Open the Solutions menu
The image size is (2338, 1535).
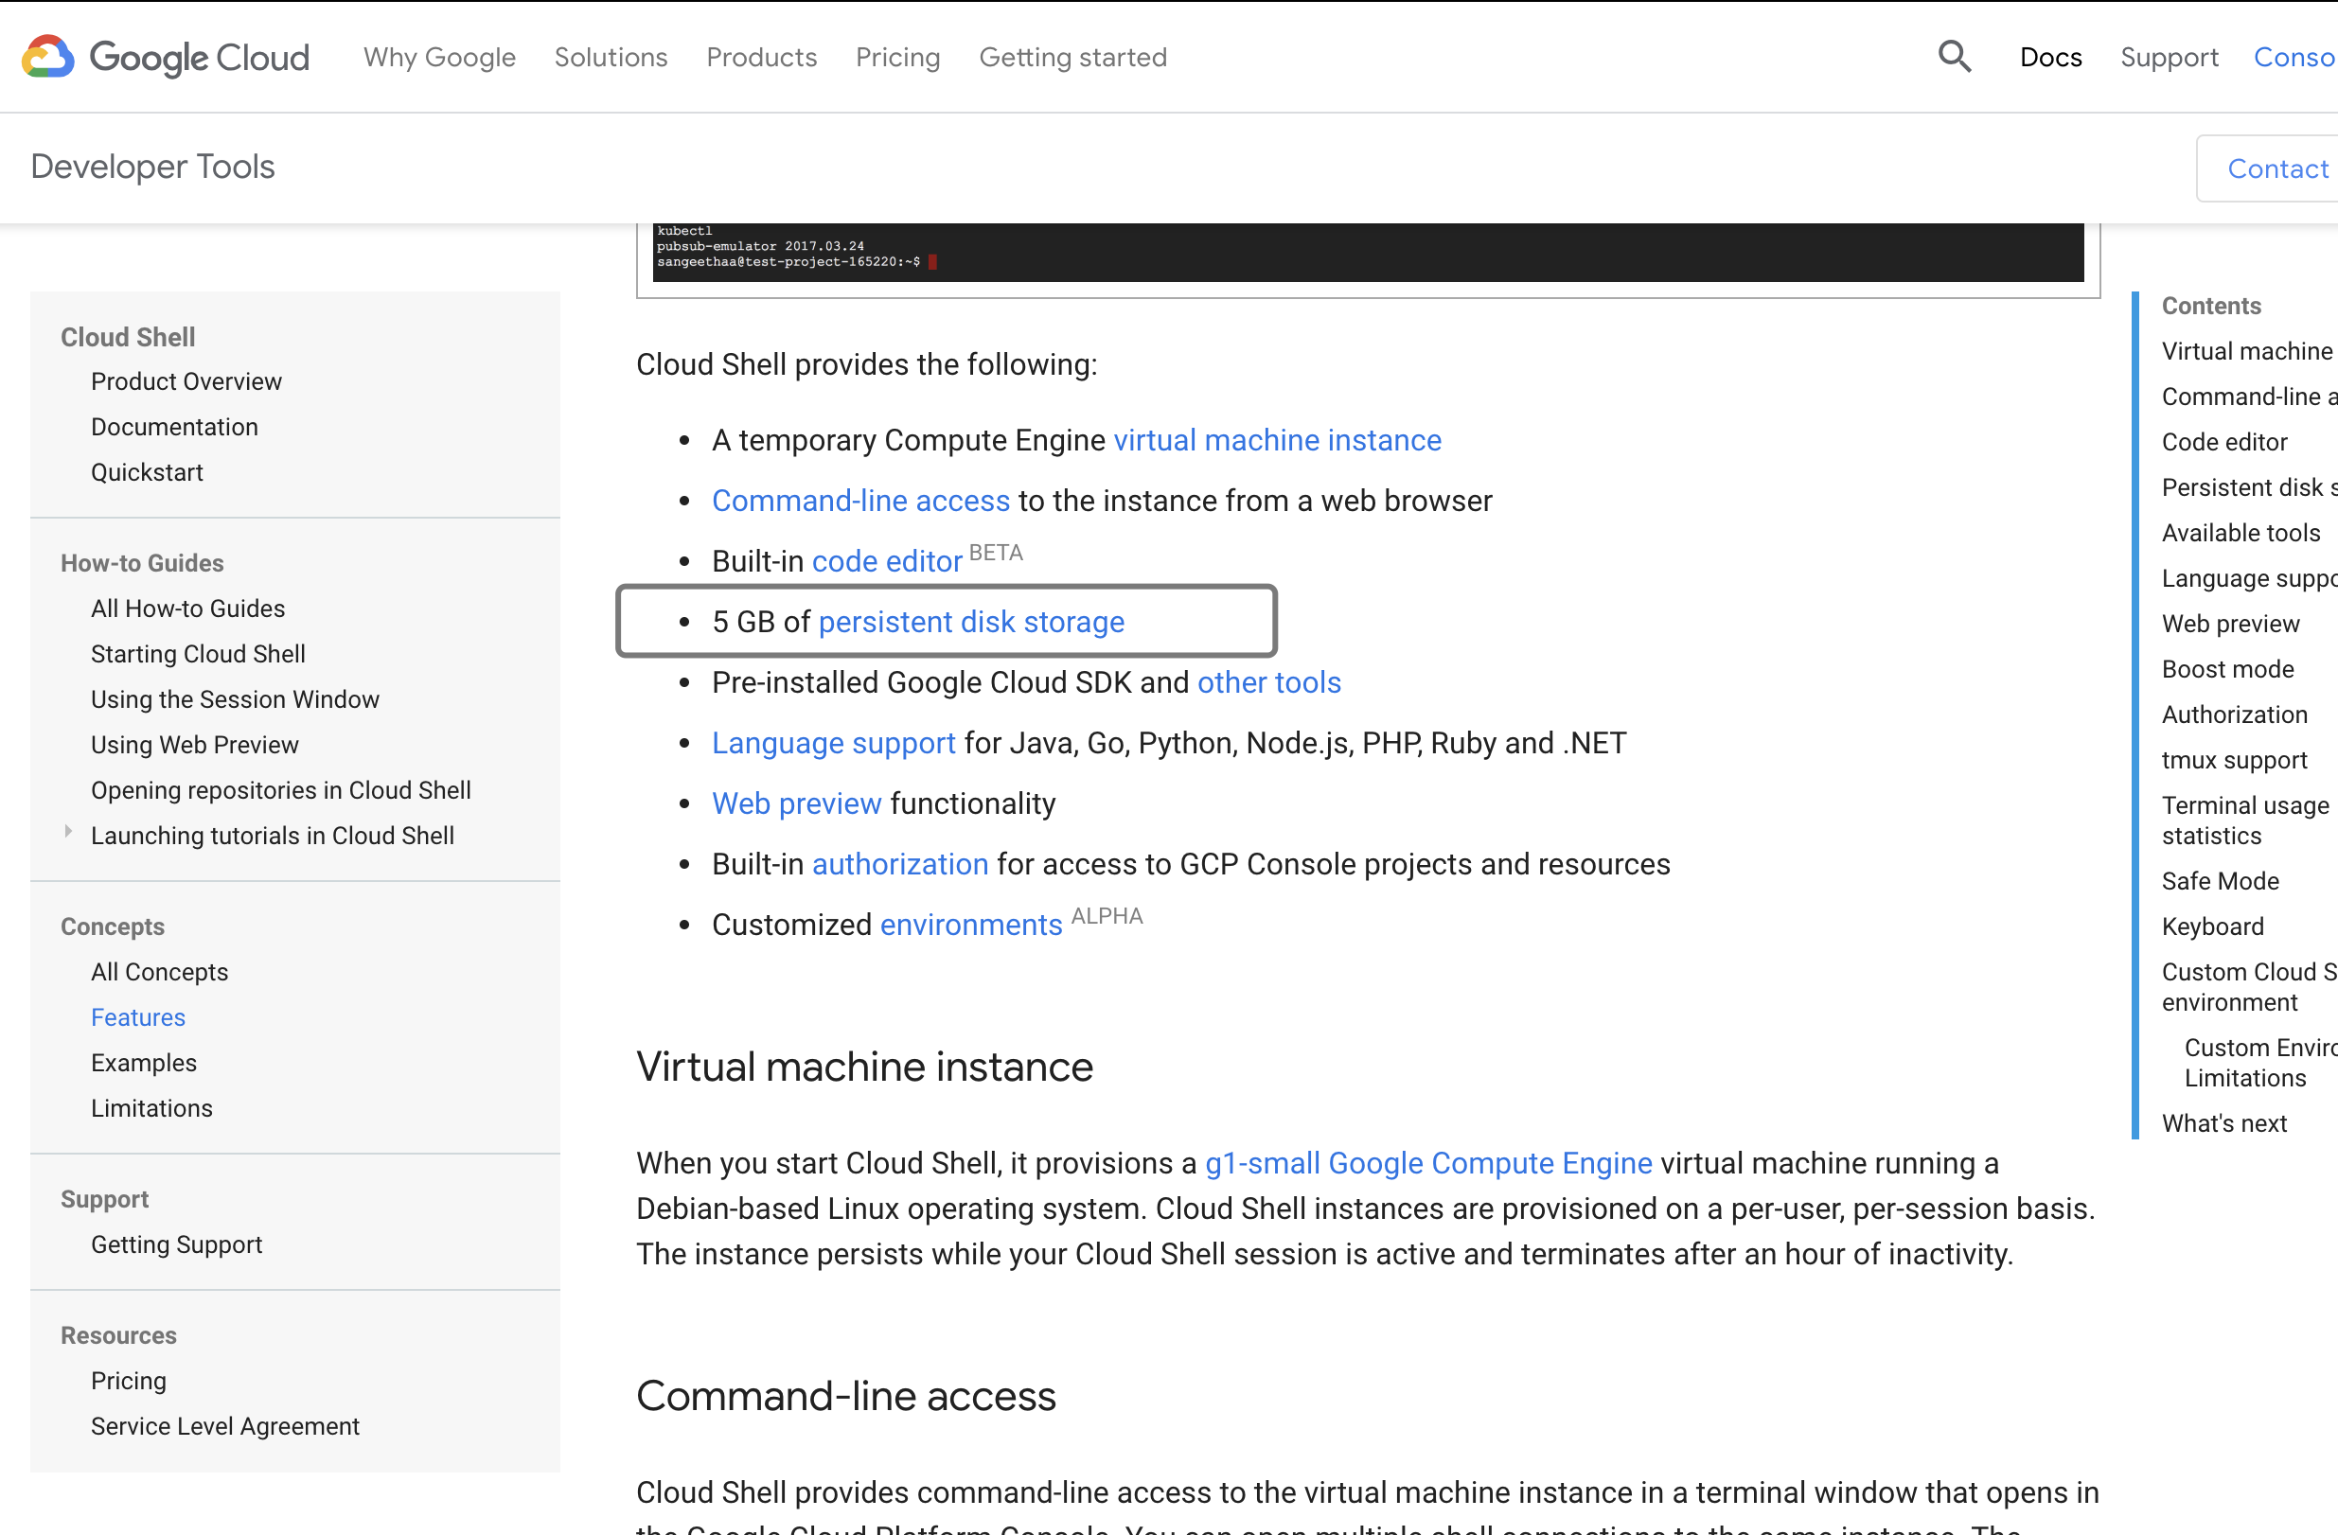pyautogui.click(x=610, y=57)
